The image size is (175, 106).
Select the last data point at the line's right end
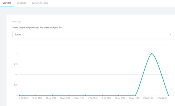[x=168, y=95]
